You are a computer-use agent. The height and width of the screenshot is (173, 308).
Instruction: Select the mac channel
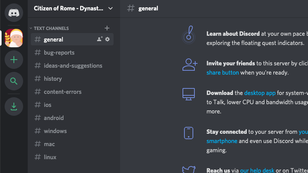tap(72, 144)
